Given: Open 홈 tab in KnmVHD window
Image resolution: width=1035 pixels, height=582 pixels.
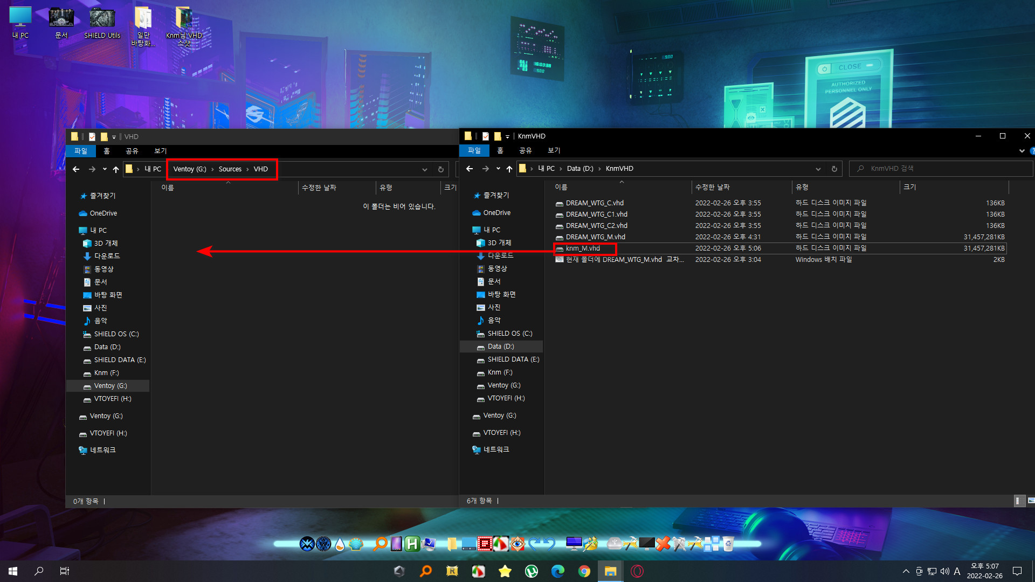Looking at the screenshot, I should (x=500, y=150).
